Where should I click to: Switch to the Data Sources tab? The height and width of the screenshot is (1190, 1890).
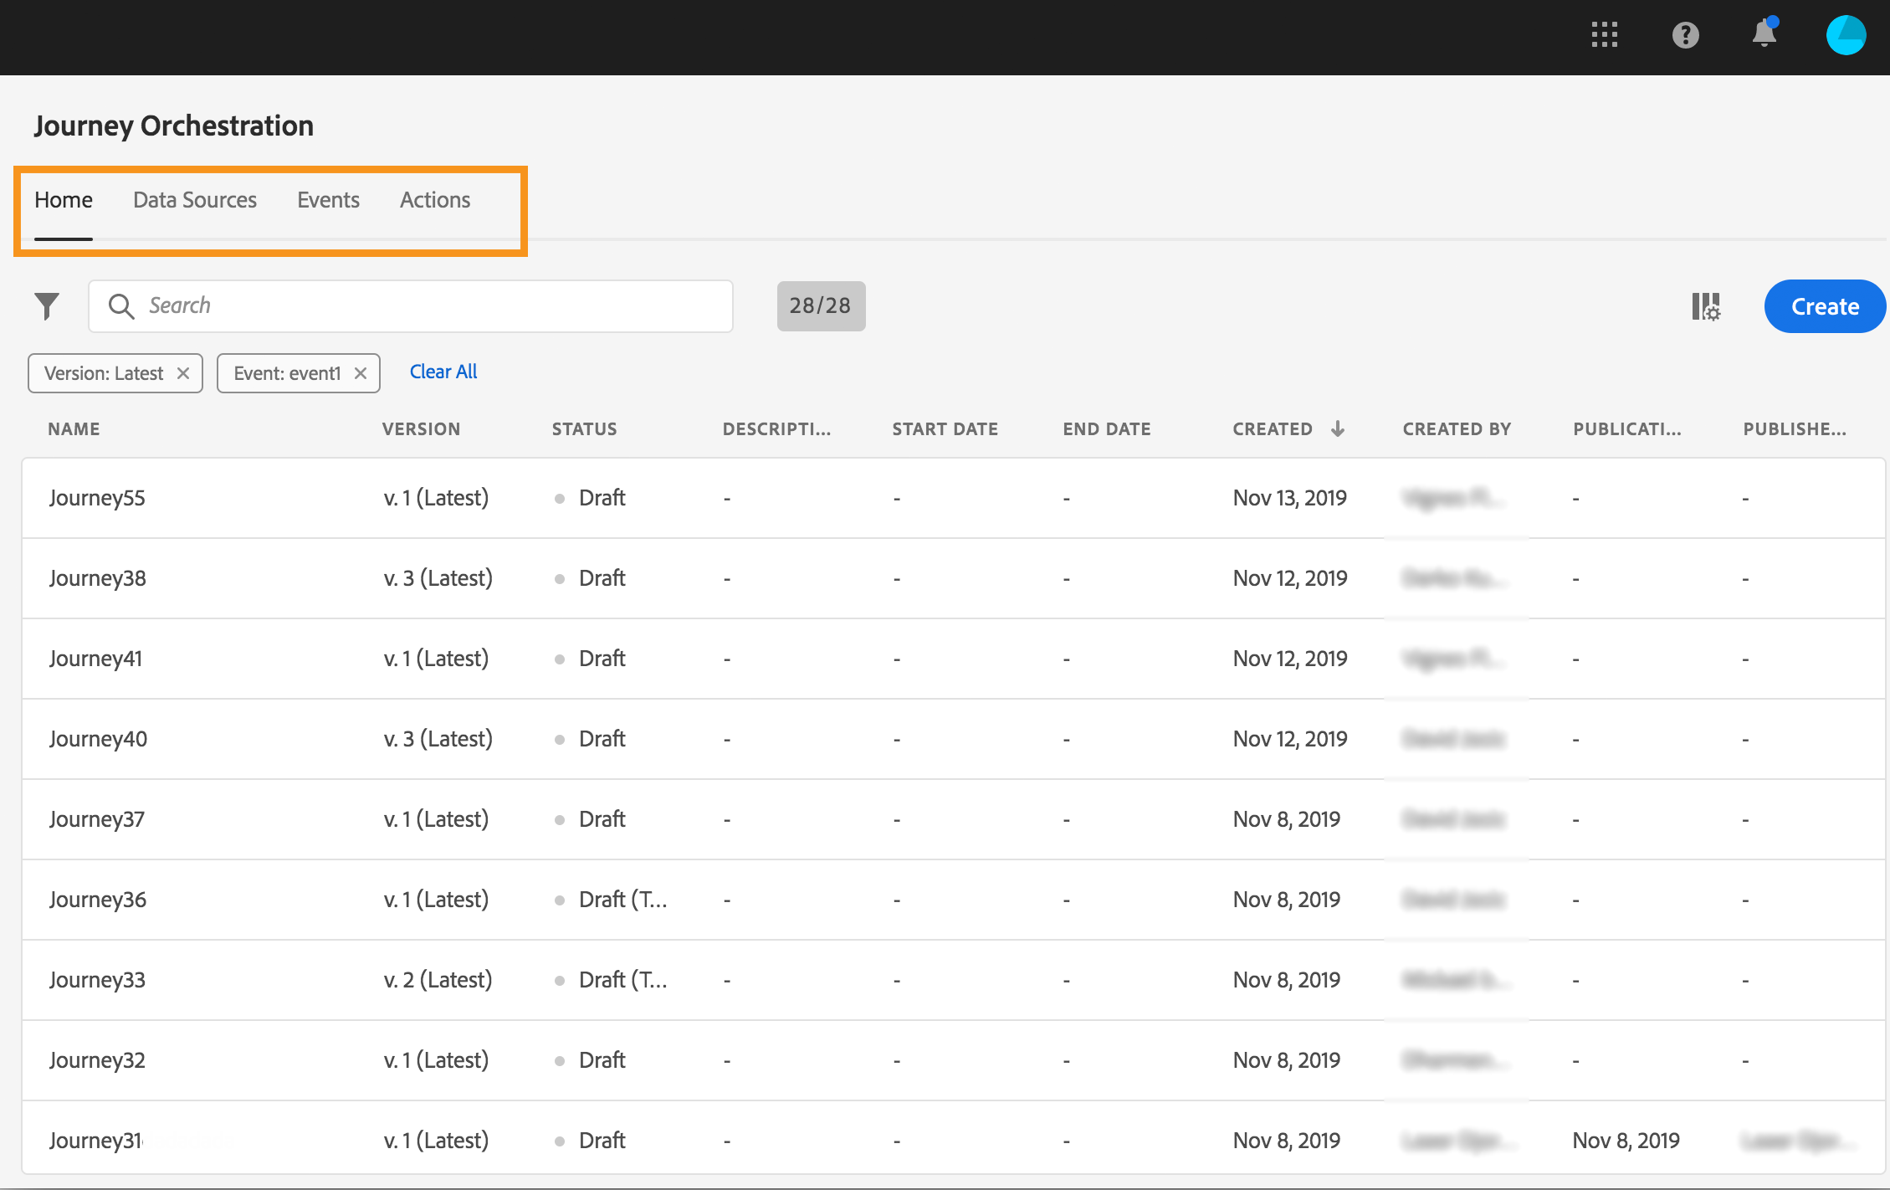tap(194, 200)
